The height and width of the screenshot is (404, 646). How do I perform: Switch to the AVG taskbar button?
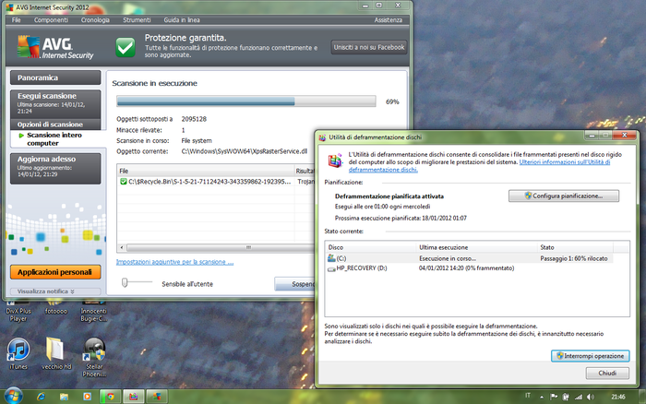point(157,397)
